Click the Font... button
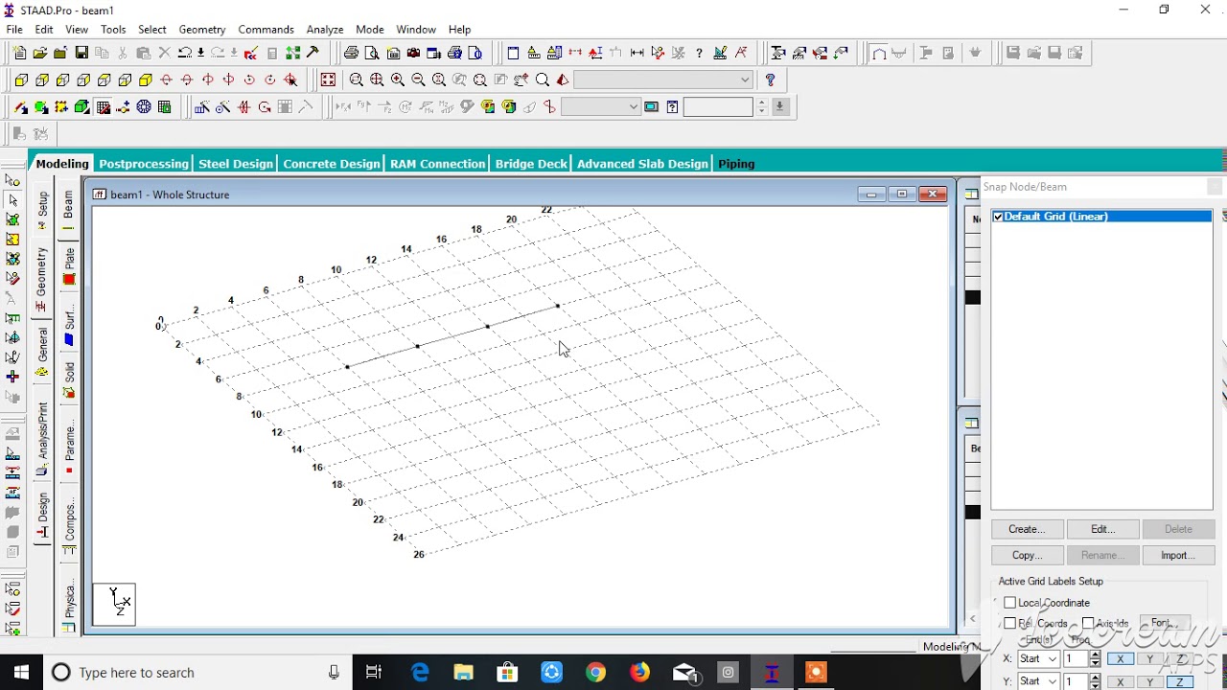Viewport: 1227px width, 690px height. click(1164, 623)
